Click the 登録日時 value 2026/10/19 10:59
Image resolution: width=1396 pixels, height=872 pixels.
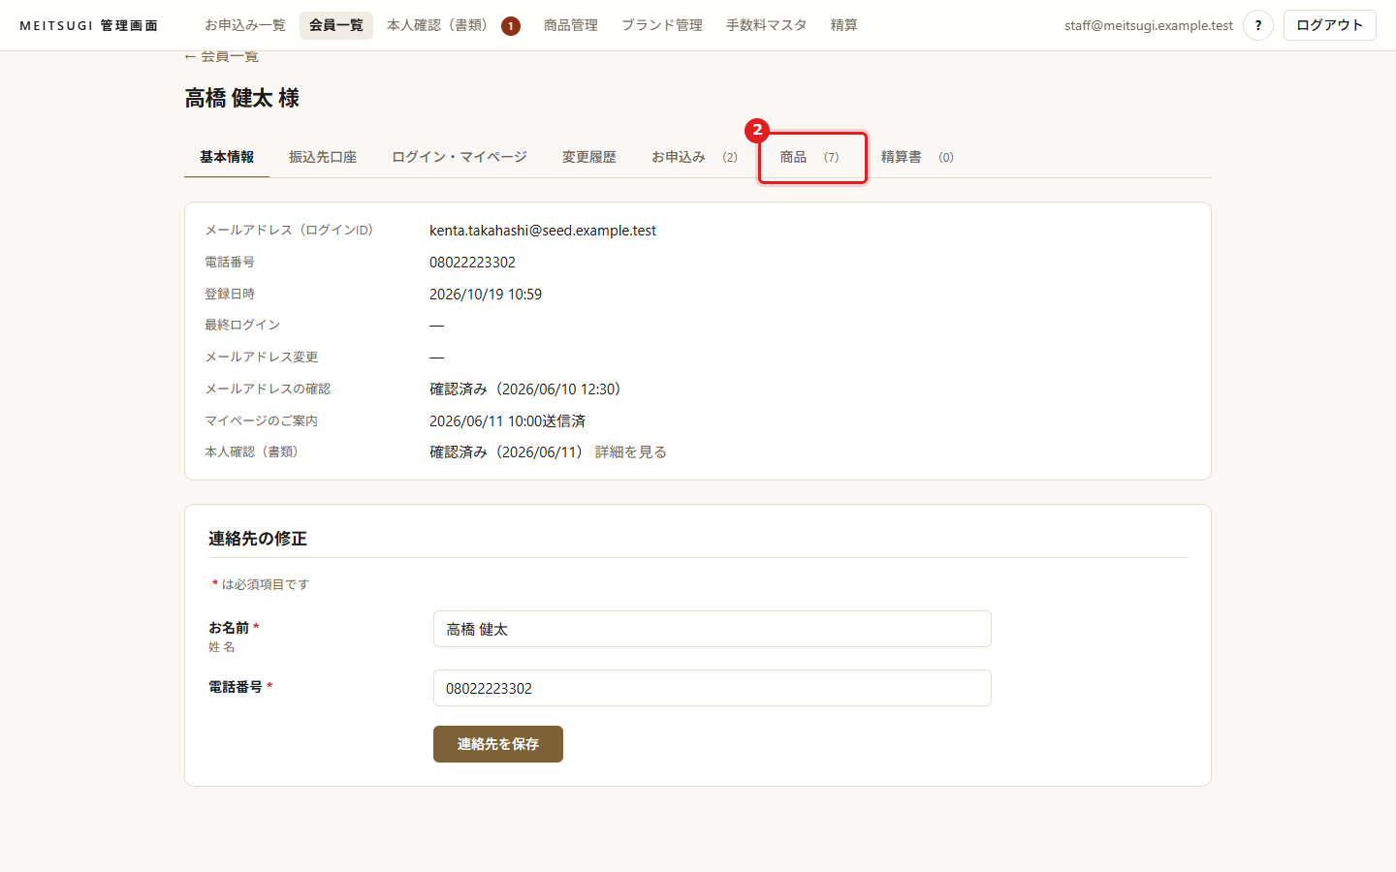coord(486,295)
